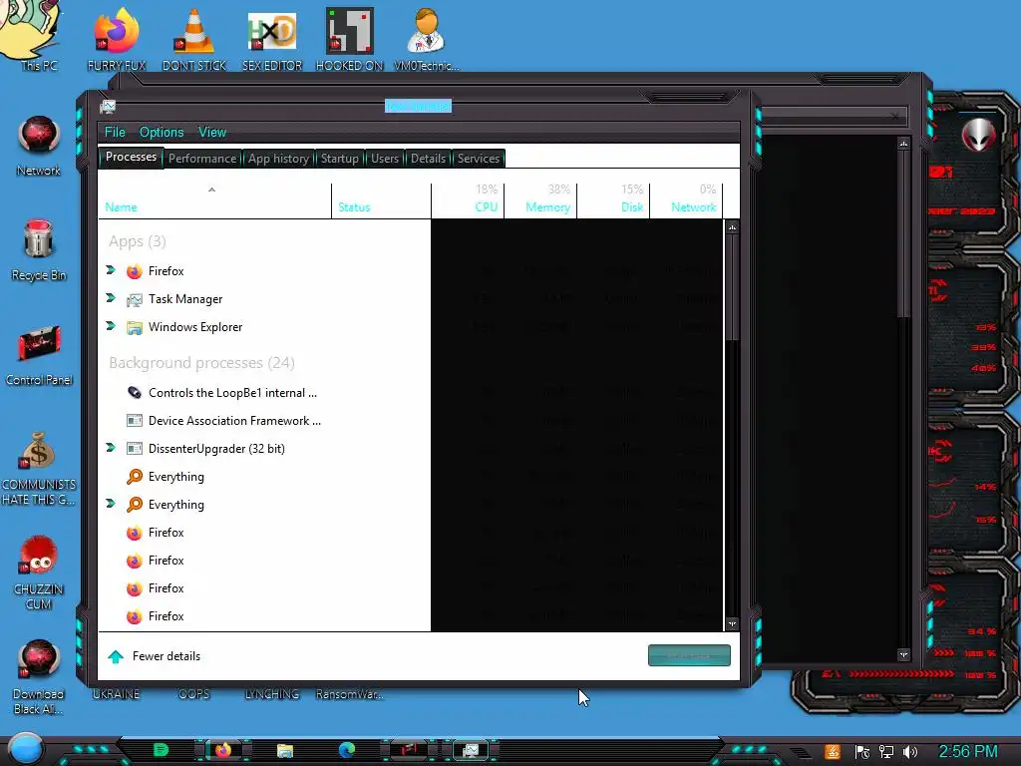Click the network tray icon
Screen dimensions: 1021x766
[x=886, y=752]
